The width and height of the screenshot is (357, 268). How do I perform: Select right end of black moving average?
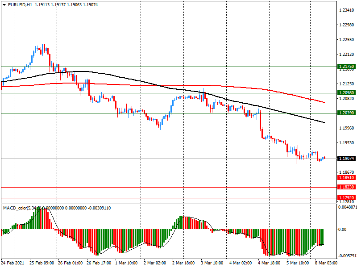pyautogui.click(x=324, y=122)
